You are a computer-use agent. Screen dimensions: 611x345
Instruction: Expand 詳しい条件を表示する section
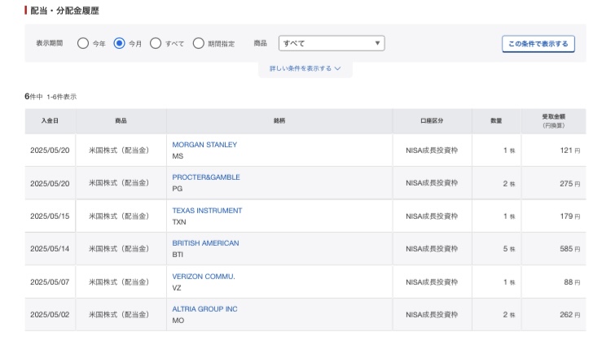(x=305, y=68)
